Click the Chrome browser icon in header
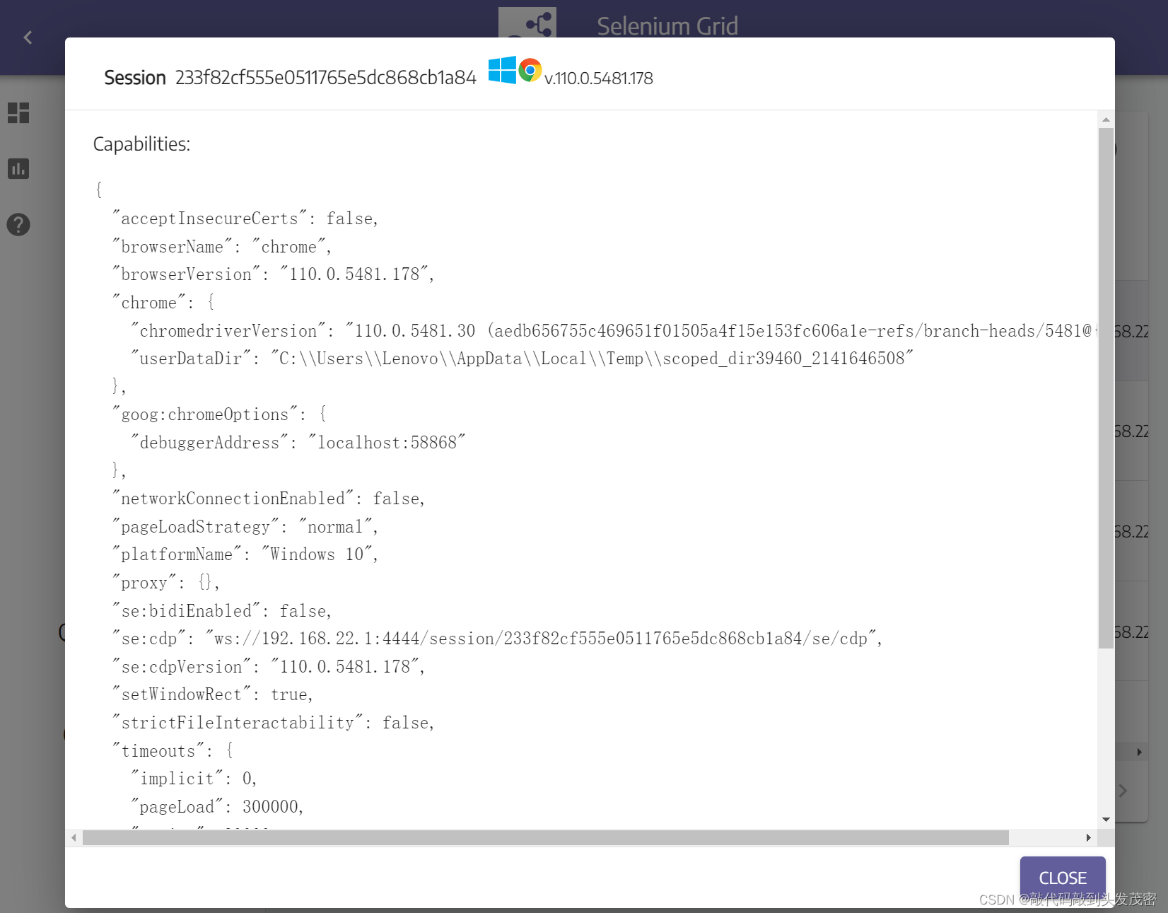 pyautogui.click(x=530, y=70)
